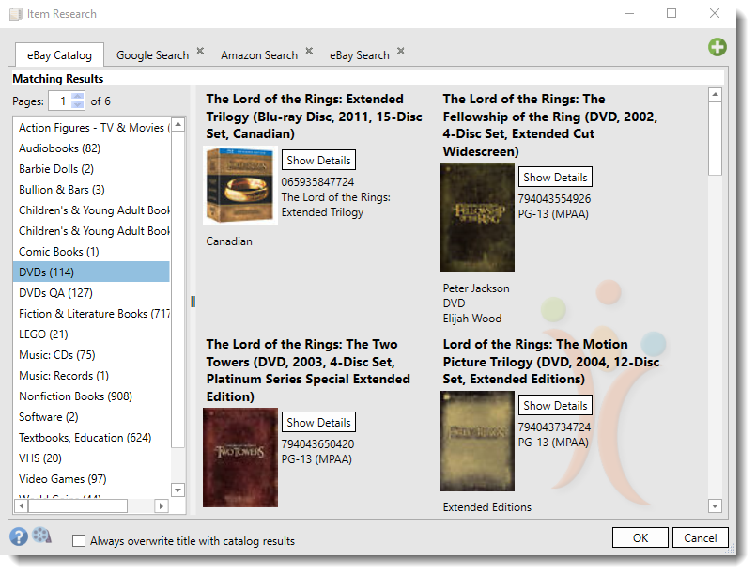This screenshot has height=575, width=756.
Task: Select Bullion & Bars (3) category
Action: click(x=92, y=190)
